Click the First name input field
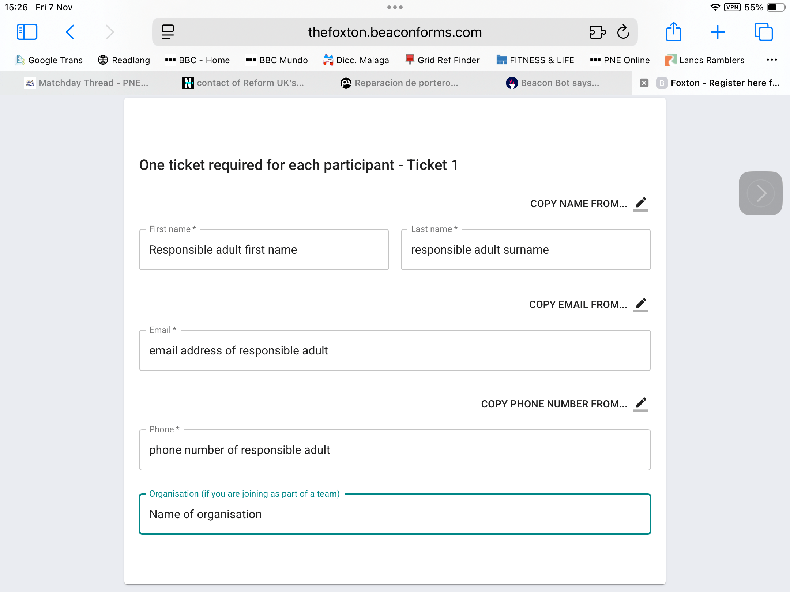The height and width of the screenshot is (592, 790). point(264,250)
